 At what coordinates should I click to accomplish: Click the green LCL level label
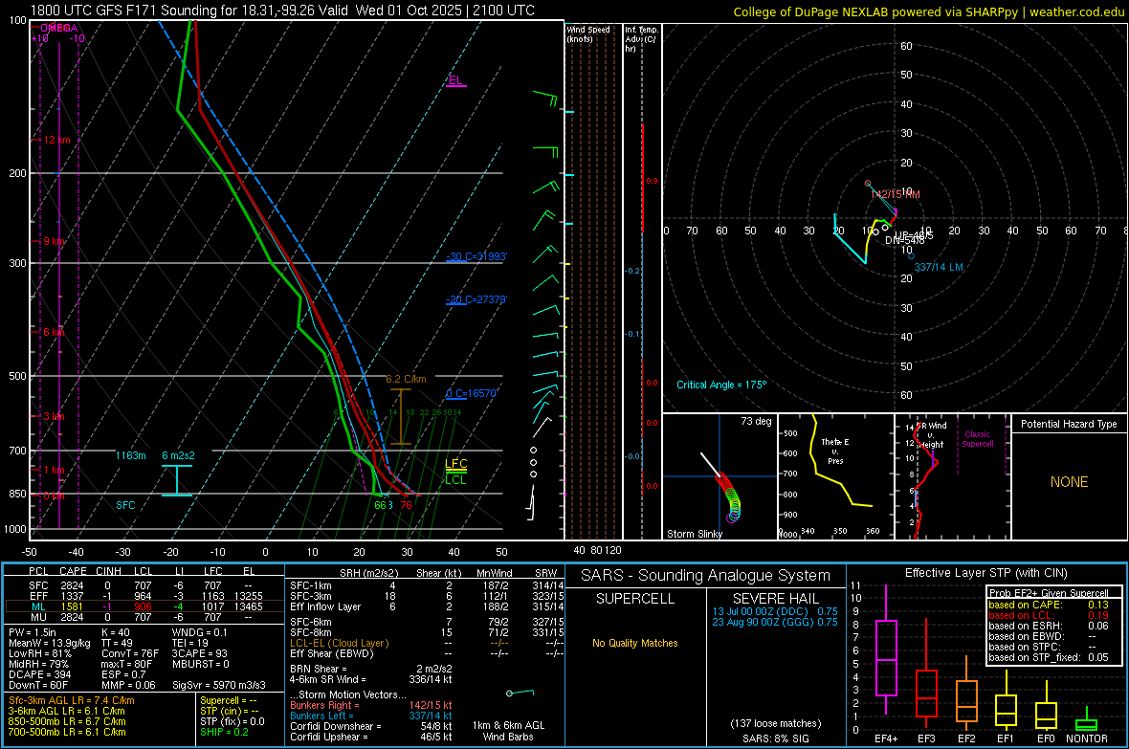pos(455,479)
